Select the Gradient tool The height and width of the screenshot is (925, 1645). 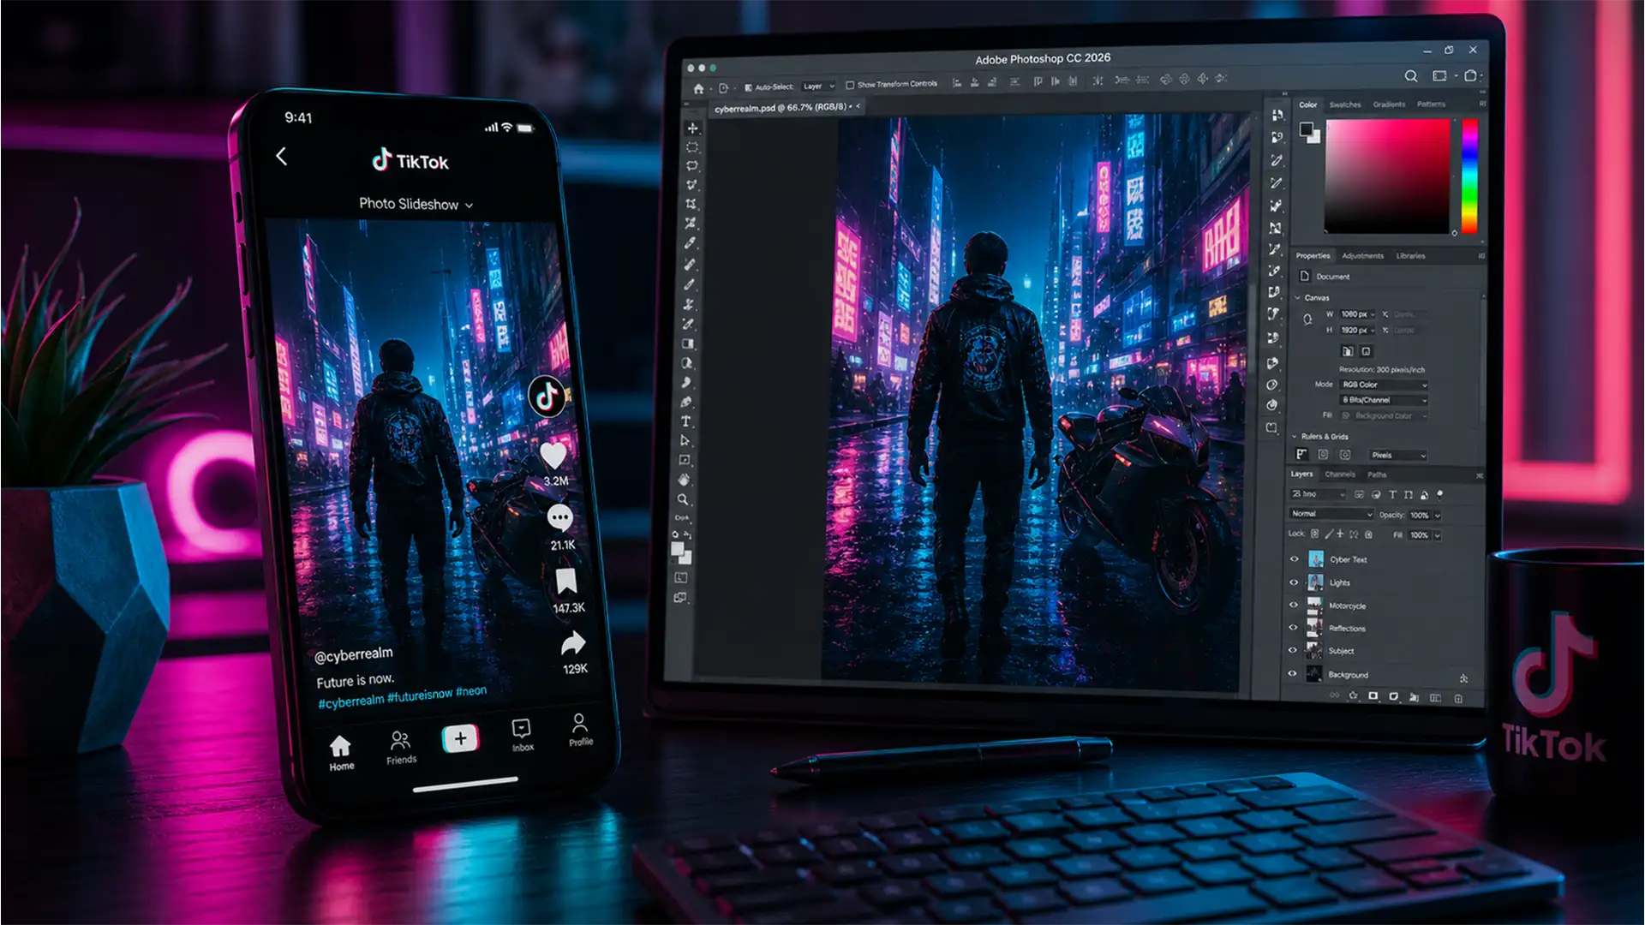687,343
